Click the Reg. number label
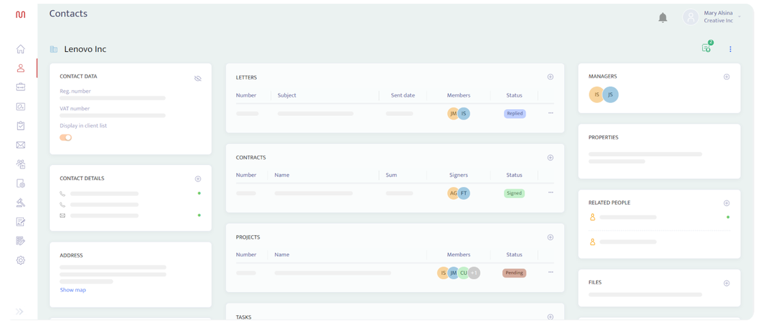 point(75,91)
